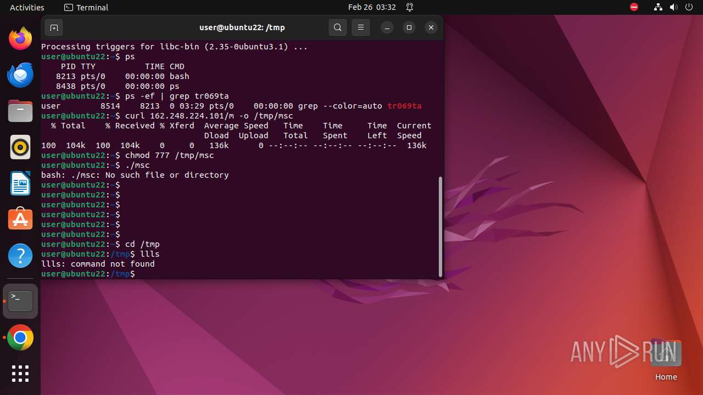This screenshot has height=395, width=703.
Task: Show Applications grid at dock bottom
Action: tap(20, 374)
